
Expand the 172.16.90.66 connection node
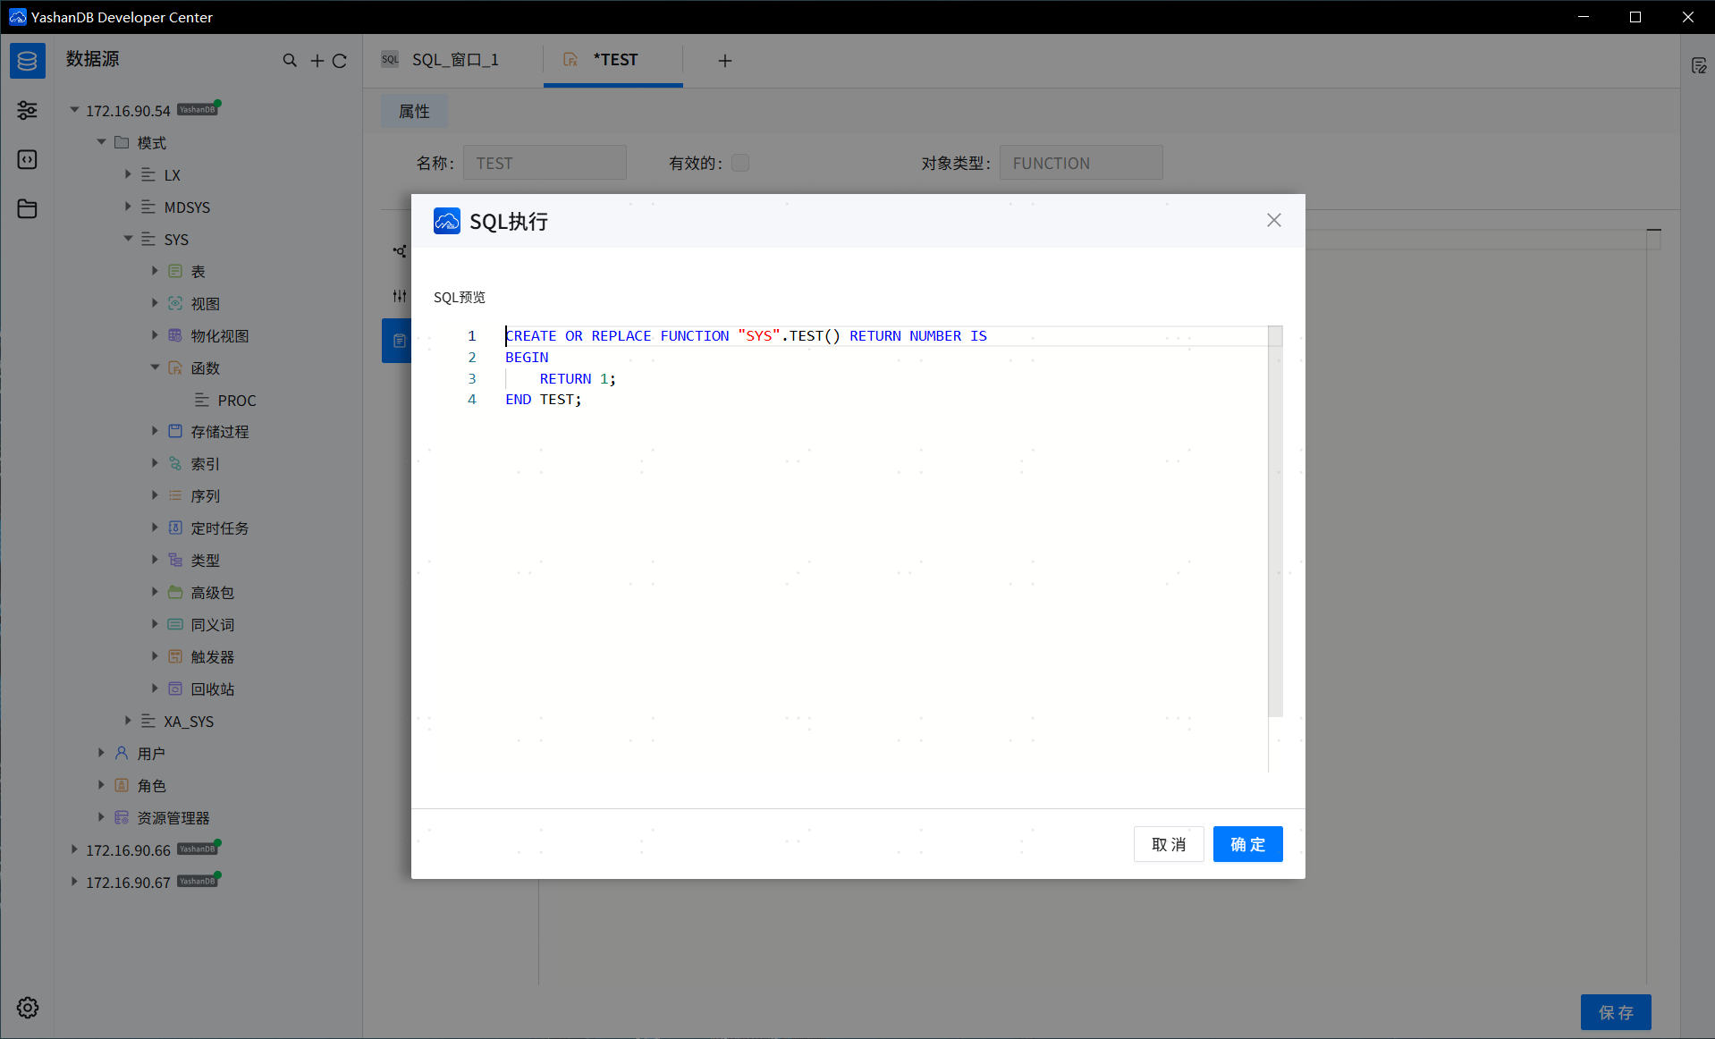pos(74,849)
